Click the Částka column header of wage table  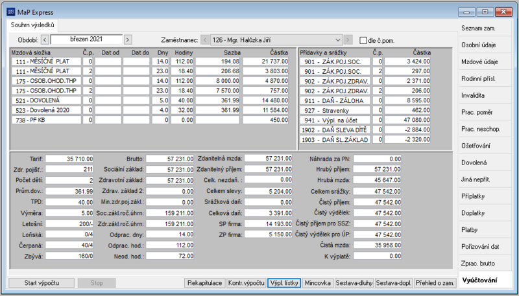click(x=279, y=52)
